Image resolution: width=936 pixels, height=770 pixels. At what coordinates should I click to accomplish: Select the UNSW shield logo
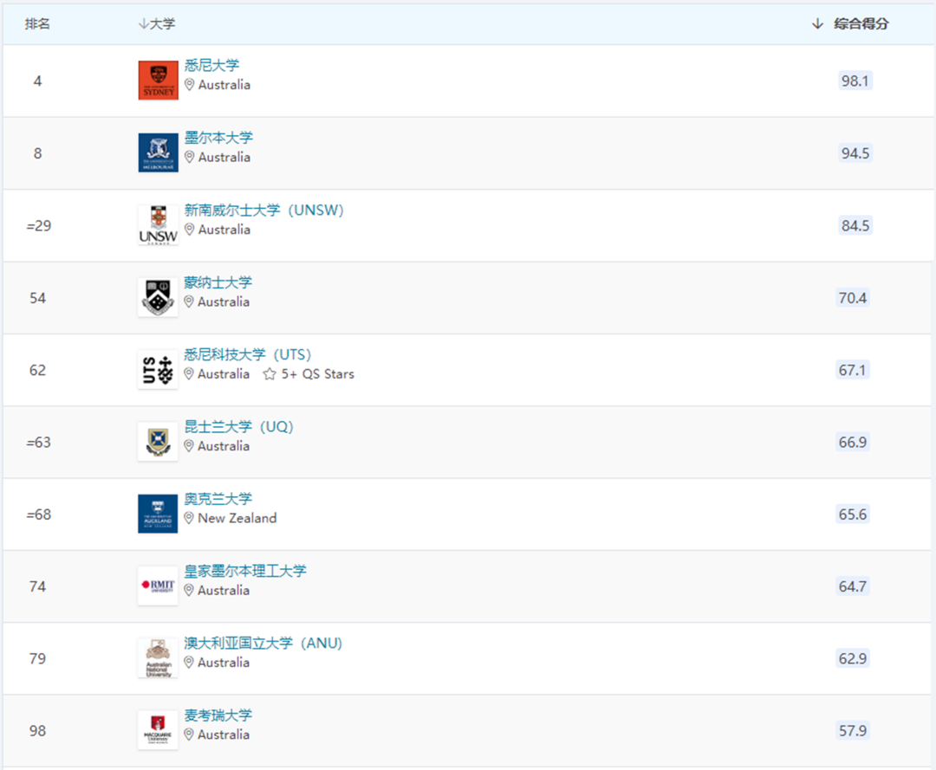pos(157,223)
